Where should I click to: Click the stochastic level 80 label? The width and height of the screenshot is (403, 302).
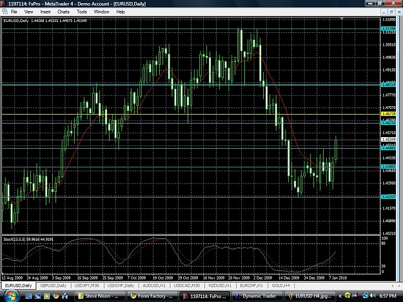click(x=383, y=243)
